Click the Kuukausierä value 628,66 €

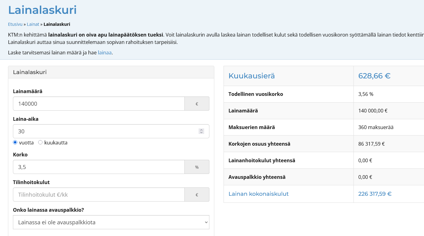pyautogui.click(x=374, y=76)
